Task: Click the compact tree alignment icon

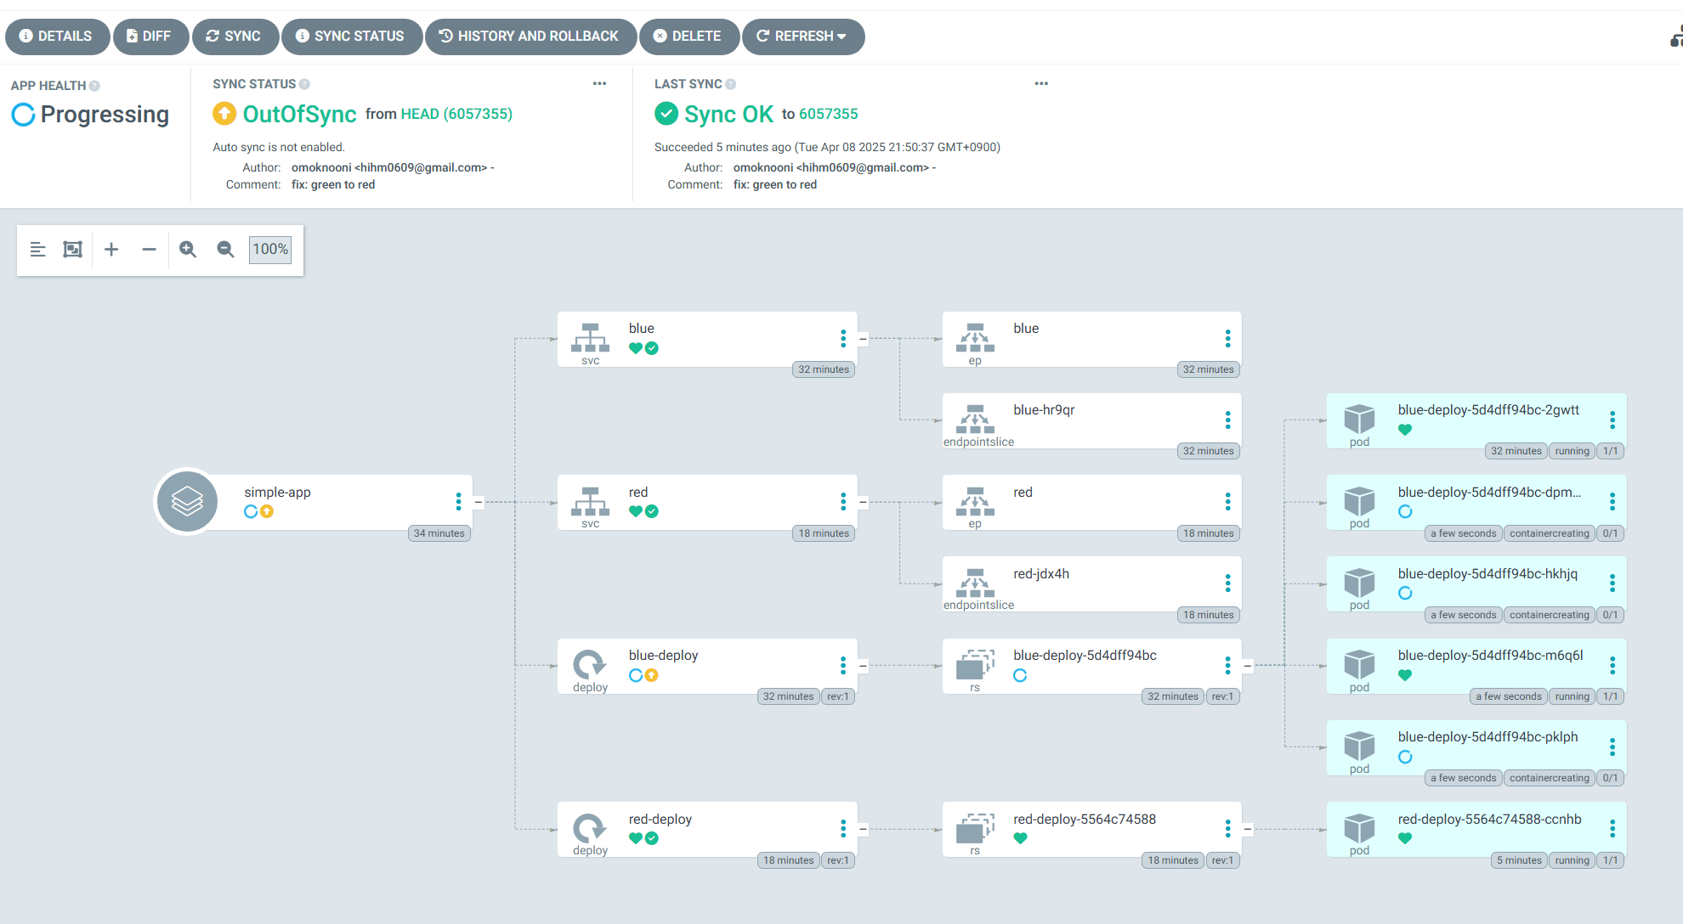Action: pyautogui.click(x=37, y=249)
